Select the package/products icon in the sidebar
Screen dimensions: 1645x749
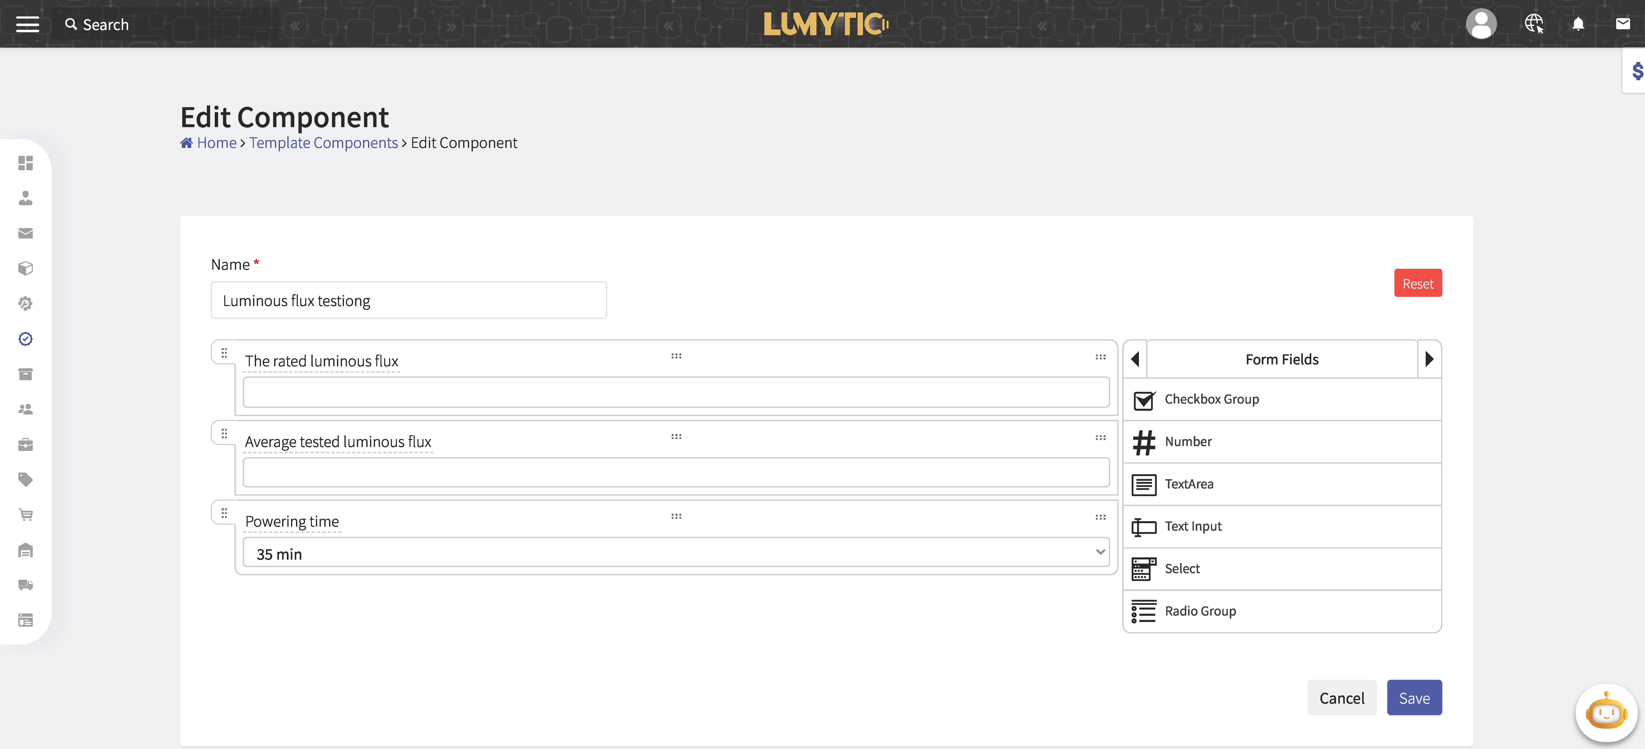pyautogui.click(x=26, y=268)
